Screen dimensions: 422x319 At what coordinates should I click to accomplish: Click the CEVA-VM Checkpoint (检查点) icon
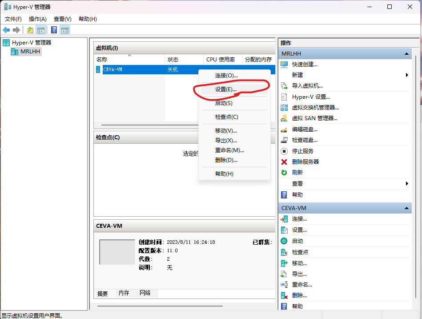click(x=284, y=252)
